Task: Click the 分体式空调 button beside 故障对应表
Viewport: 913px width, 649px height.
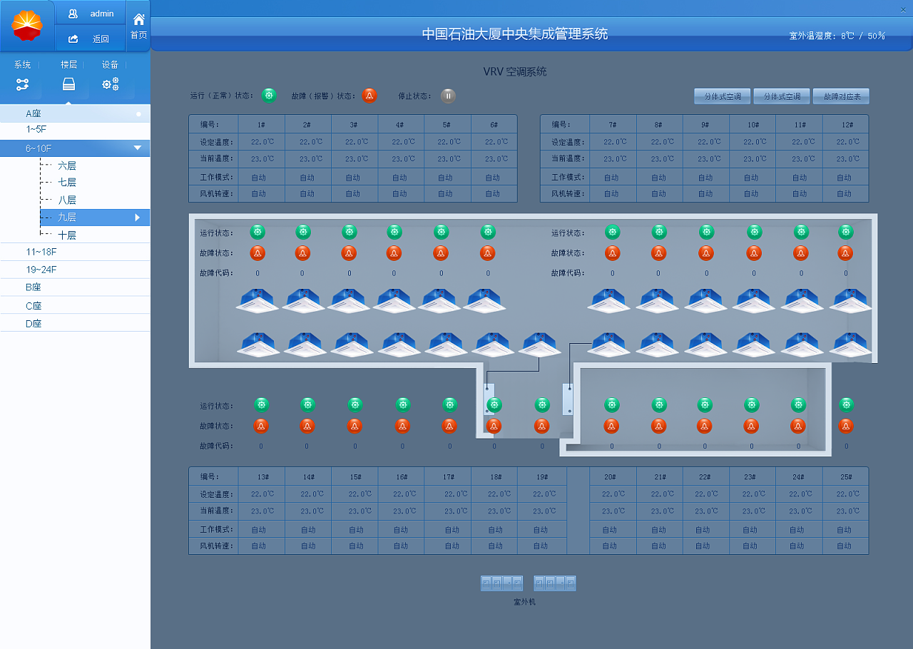Action: pos(782,96)
